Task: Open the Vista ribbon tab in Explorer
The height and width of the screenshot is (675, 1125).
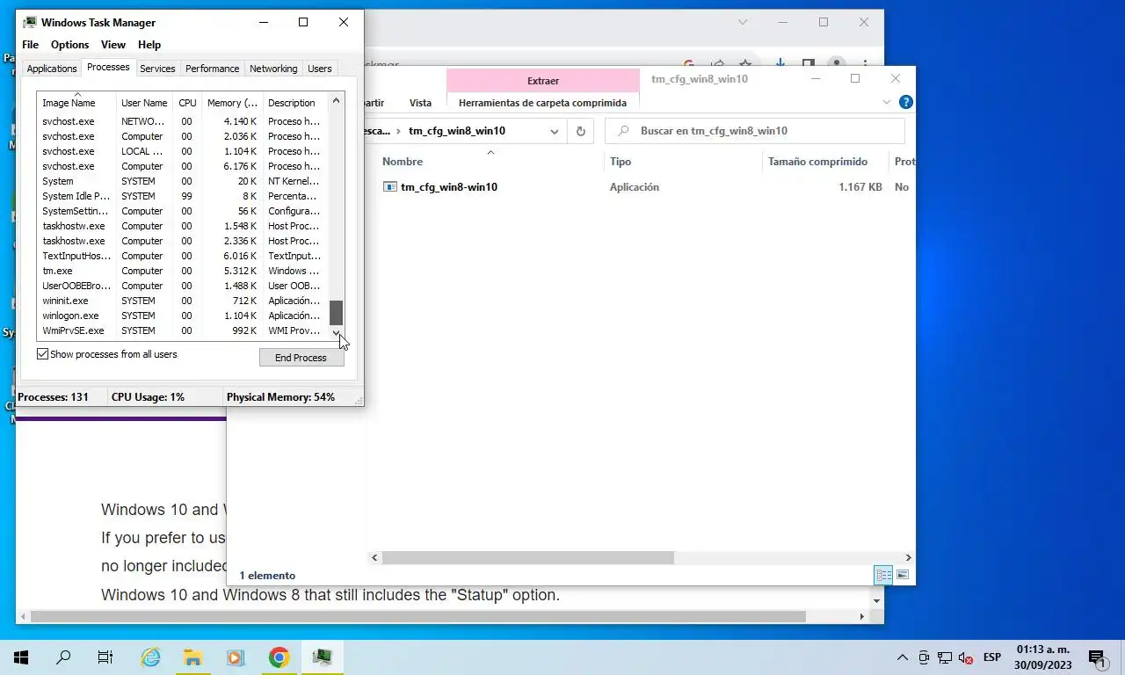Action: [420, 103]
